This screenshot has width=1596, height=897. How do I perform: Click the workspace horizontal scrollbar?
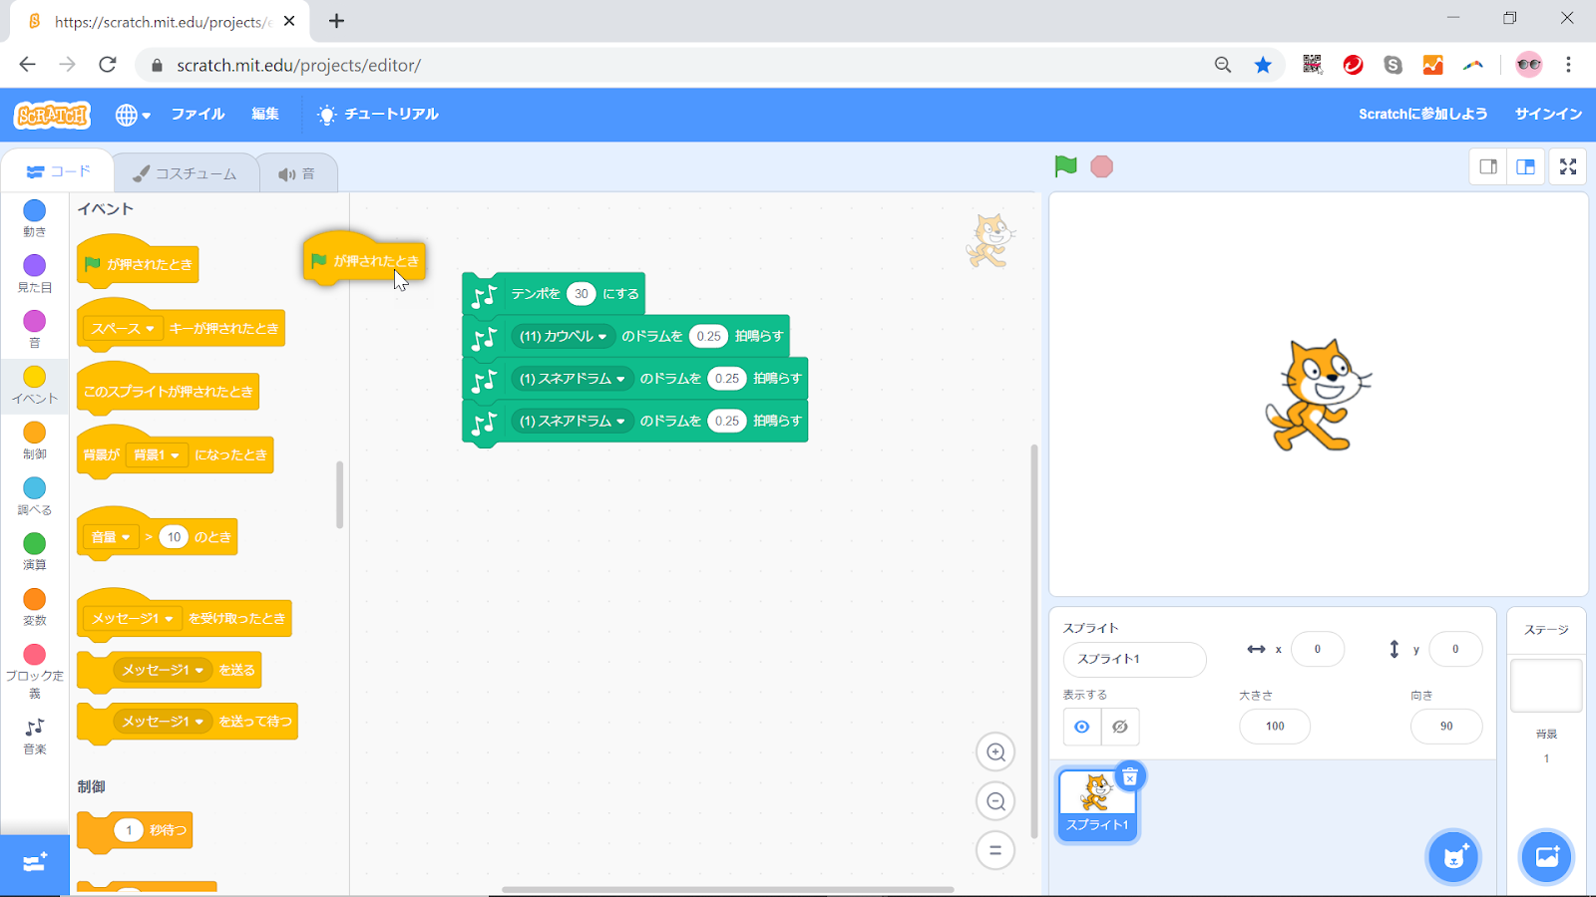pyautogui.click(x=728, y=889)
